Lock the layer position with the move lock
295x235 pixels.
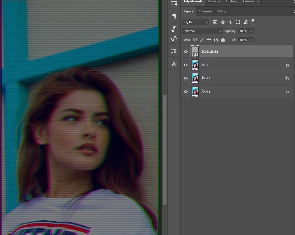[209, 40]
